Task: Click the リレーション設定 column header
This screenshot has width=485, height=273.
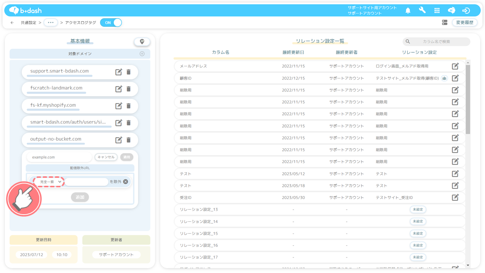Action: point(419,52)
